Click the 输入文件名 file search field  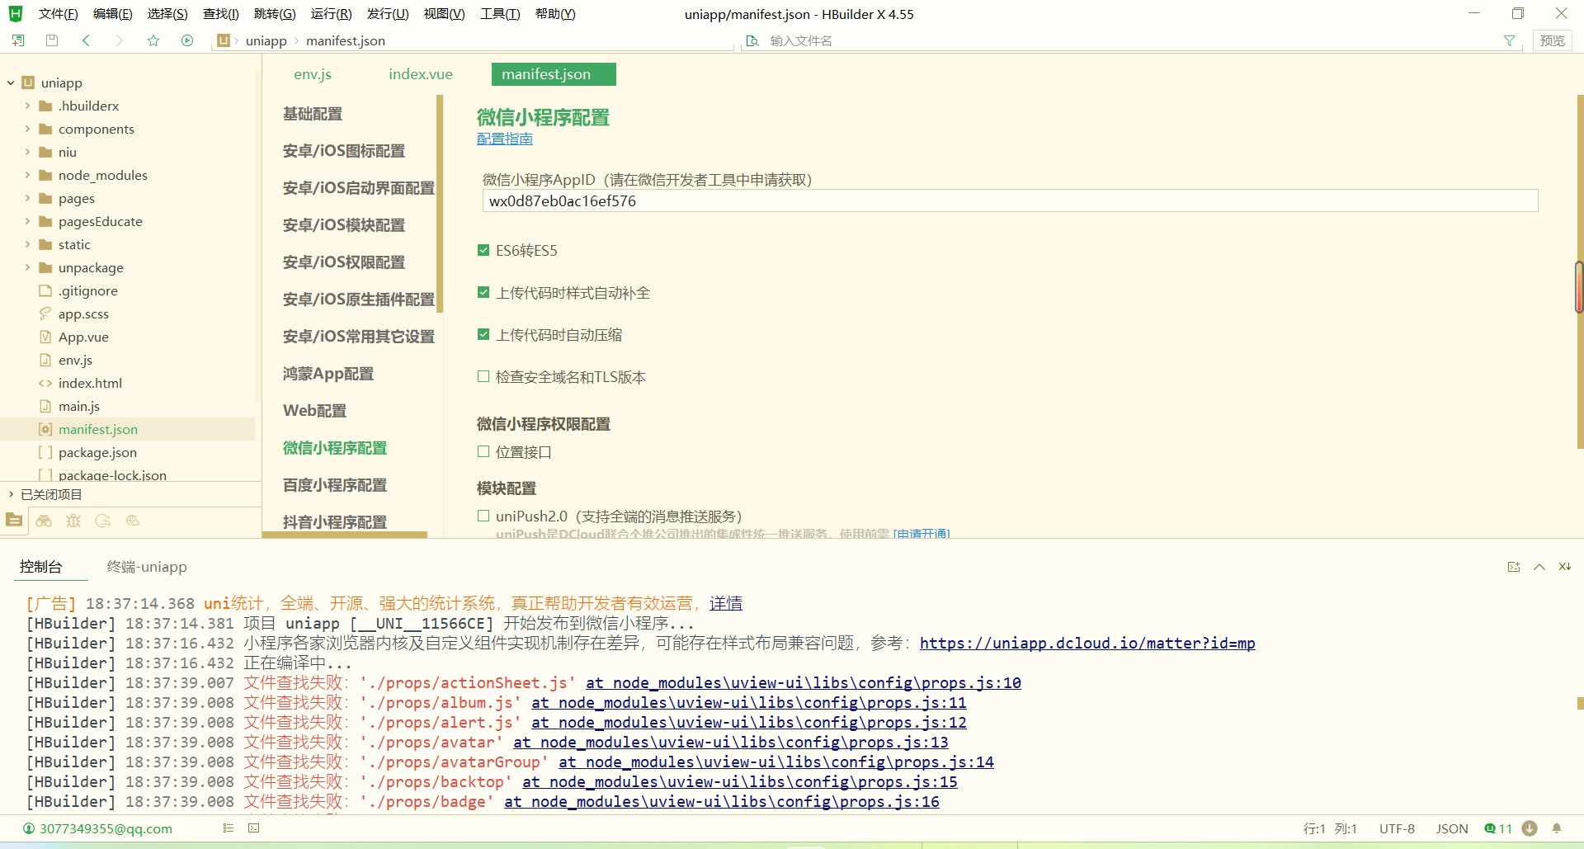coord(1130,40)
